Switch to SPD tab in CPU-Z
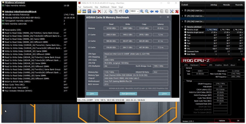The image size is (246, 124). tap(211, 65)
